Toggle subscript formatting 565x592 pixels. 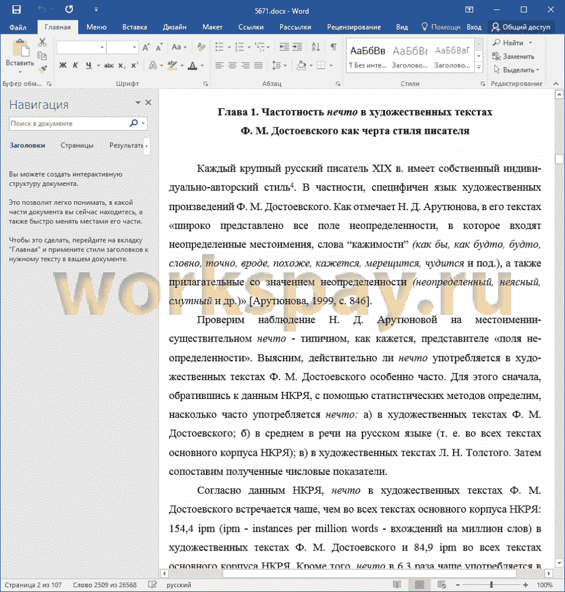121,66
